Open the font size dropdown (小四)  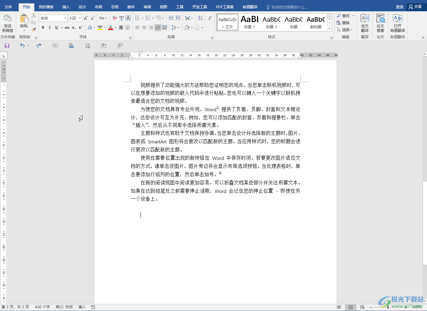pos(80,18)
